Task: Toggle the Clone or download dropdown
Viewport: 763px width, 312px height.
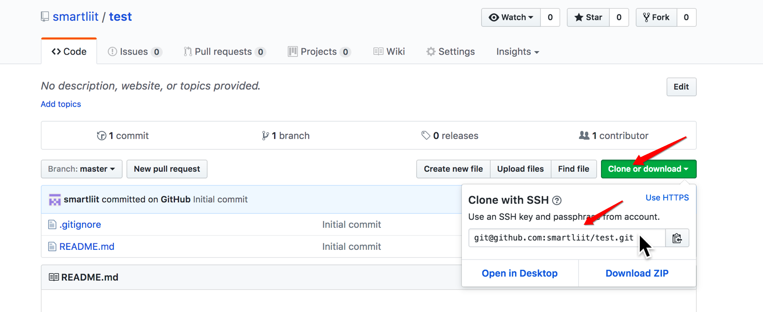Action: (x=648, y=169)
